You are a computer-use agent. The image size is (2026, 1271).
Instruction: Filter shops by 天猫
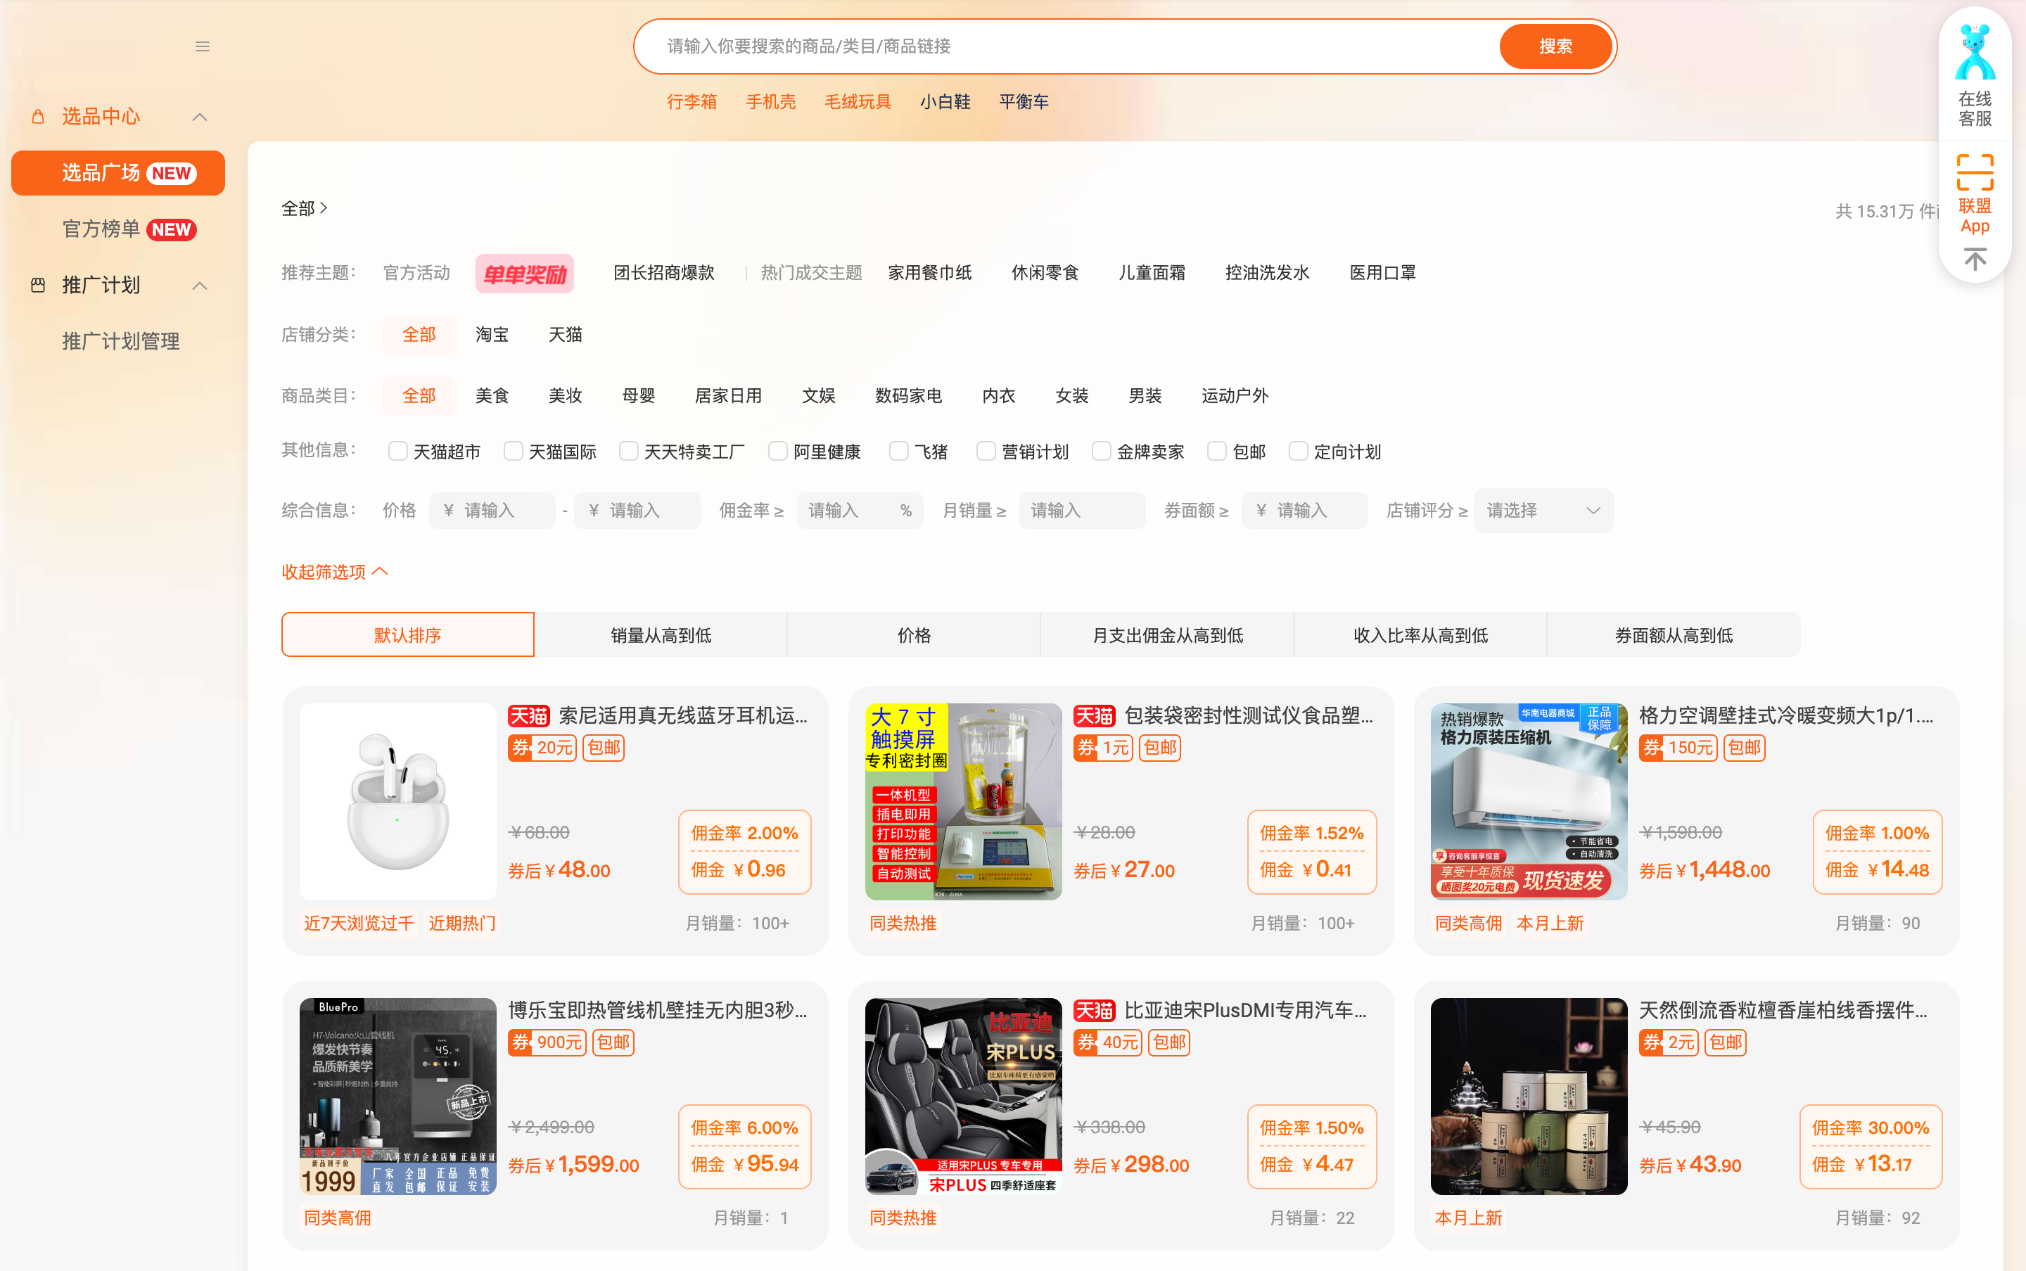[x=565, y=335]
